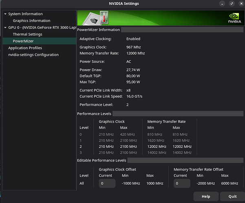Select System Information entry

pos(25,14)
